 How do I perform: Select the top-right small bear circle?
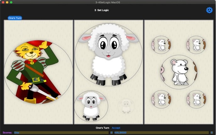pos(196,45)
